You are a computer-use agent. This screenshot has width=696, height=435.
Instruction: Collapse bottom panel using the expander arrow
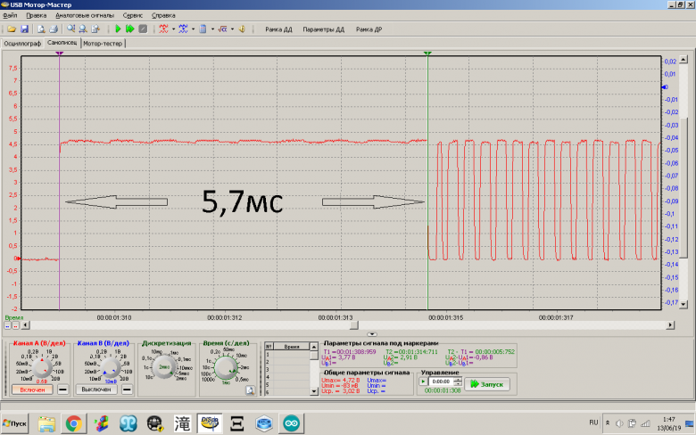(x=373, y=333)
